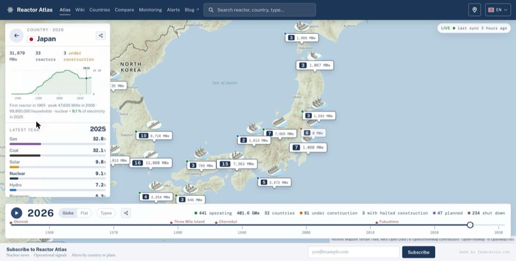This screenshot has height=261, width=516.
Task: Click the Nuclear 9.1% row
Action: click(x=57, y=175)
